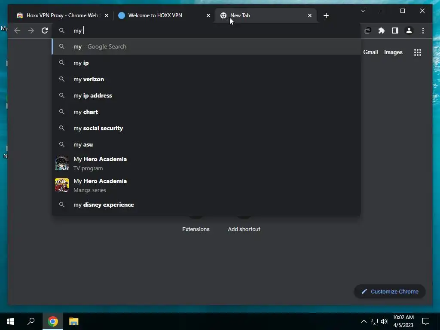
Task: Pick the 'my ip' suggestion
Action: click(206, 63)
